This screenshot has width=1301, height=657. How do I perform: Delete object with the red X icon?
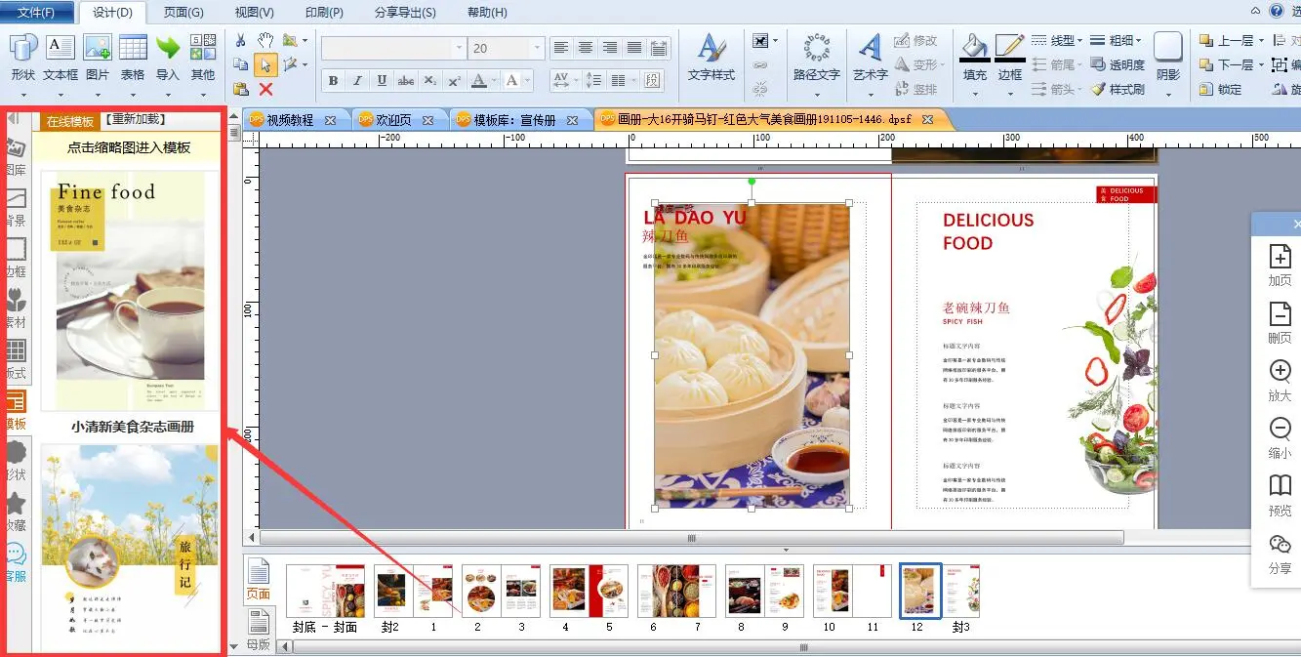pyautogui.click(x=265, y=88)
